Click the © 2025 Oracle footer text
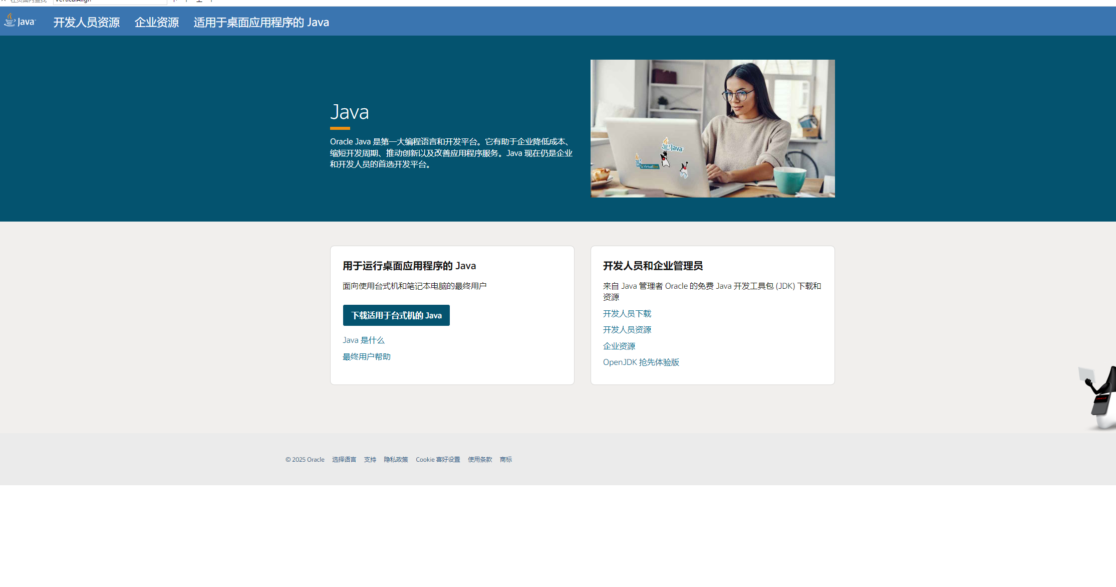Image resolution: width=1116 pixels, height=587 pixels. (x=305, y=459)
